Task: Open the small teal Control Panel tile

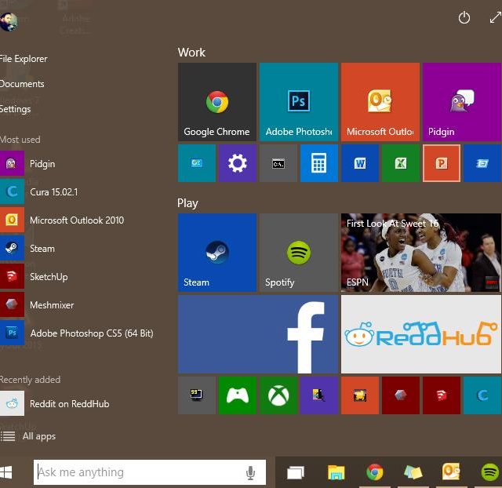Action: (197, 163)
